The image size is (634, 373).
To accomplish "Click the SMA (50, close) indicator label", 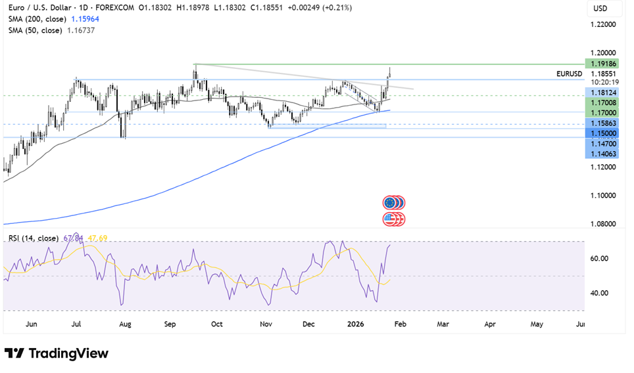I will (x=35, y=30).
